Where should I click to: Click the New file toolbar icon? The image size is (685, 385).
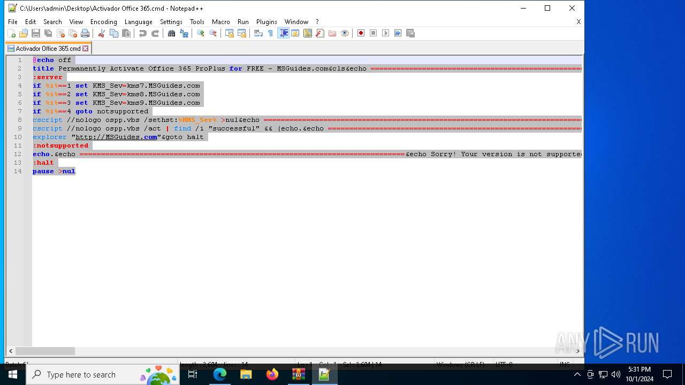[x=11, y=33]
